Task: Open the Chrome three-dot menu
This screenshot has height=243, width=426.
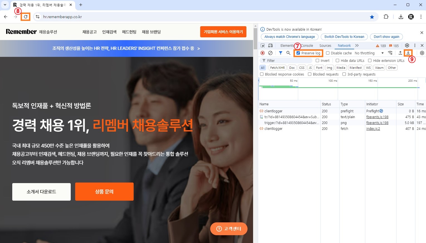Action: [x=421, y=17]
